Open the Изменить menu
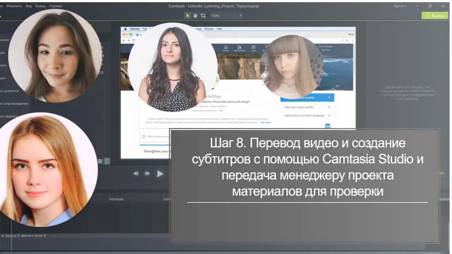 click(14, 6)
